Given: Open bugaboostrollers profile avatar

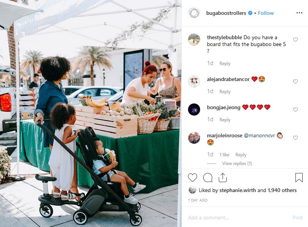Looking at the screenshot, I should 194,13.
